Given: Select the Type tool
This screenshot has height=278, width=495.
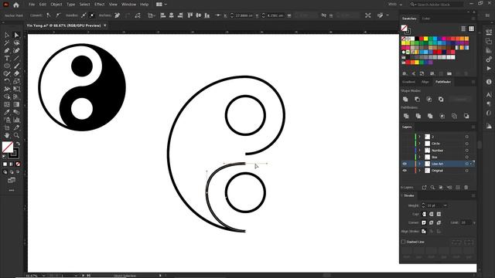Looking at the screenshot, I should click(7, 59).
